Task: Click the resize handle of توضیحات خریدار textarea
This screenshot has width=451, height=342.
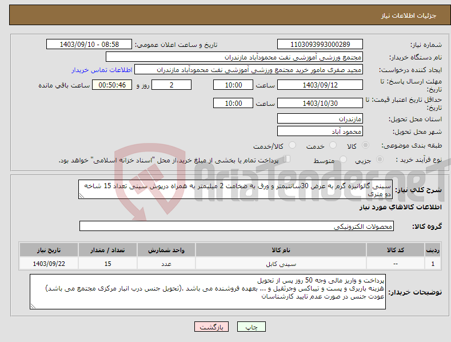Action: [33, 307]
